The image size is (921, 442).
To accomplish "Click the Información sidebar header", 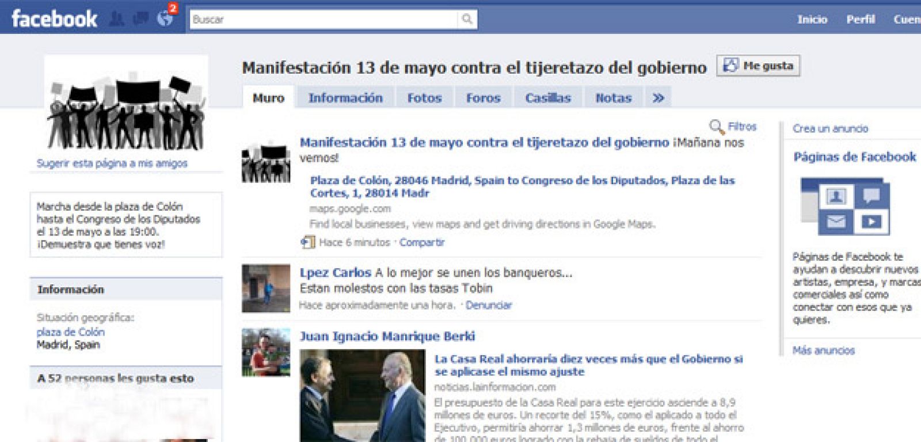I will point(126,289).
